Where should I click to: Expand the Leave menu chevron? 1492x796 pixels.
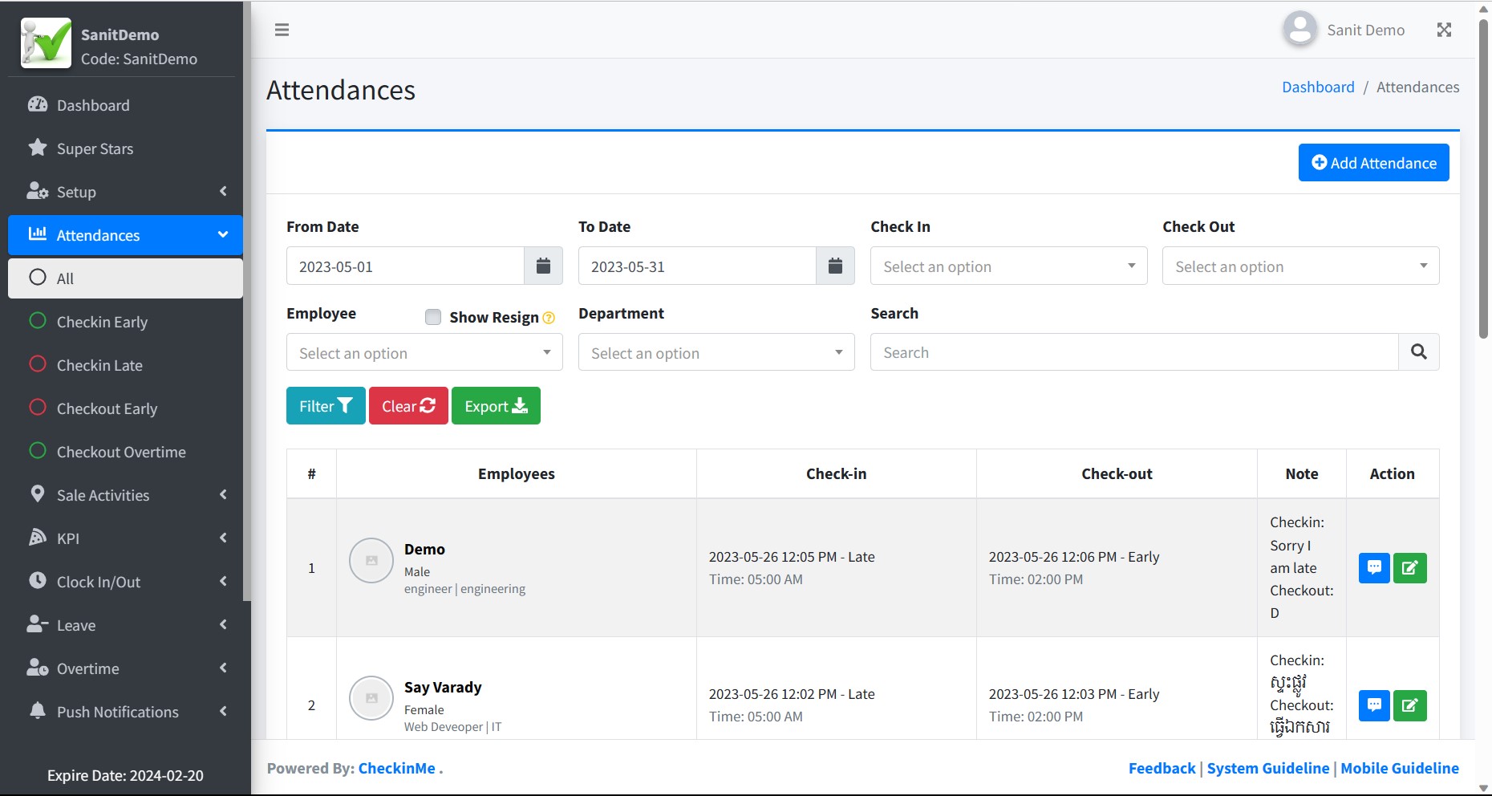223,624
